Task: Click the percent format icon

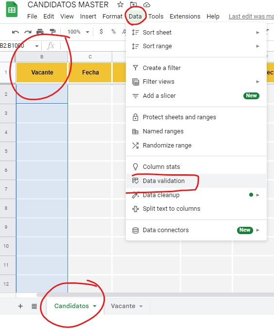Action: point(114,32)
